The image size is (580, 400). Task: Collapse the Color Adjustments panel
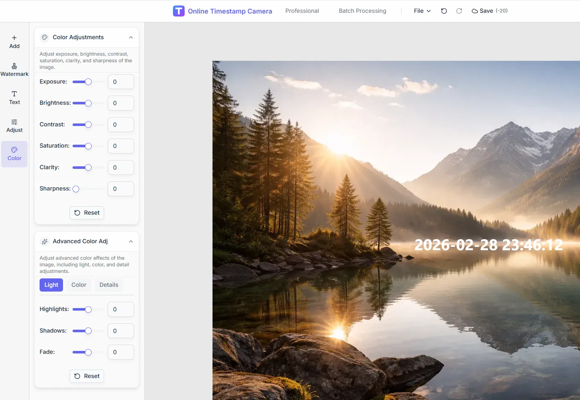pos(131,37)
